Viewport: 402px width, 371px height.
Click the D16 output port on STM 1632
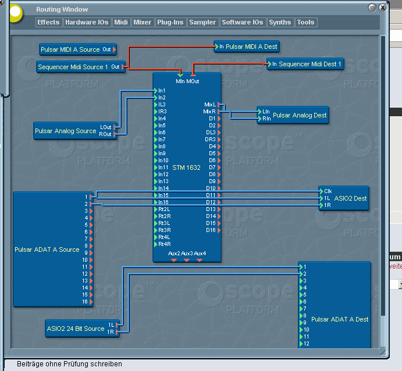[x=219, y=230]
